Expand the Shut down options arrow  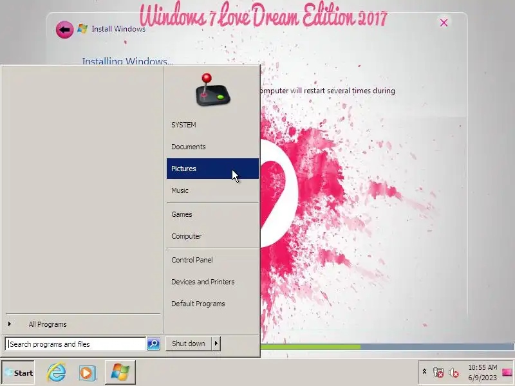(216, 344)
